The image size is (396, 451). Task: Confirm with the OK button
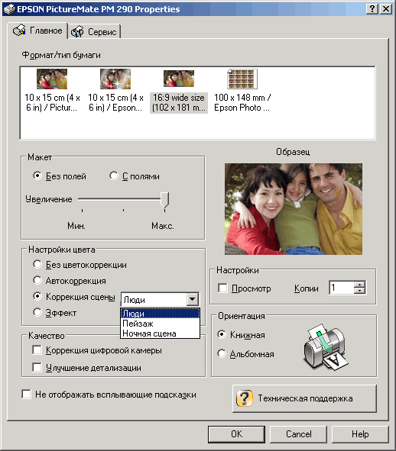click(x=236, y=434)
